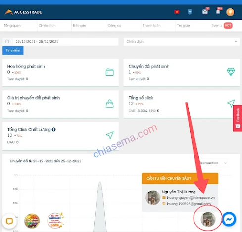
Task: Open the orange chat bubble widget
Action: click(9, 221)
